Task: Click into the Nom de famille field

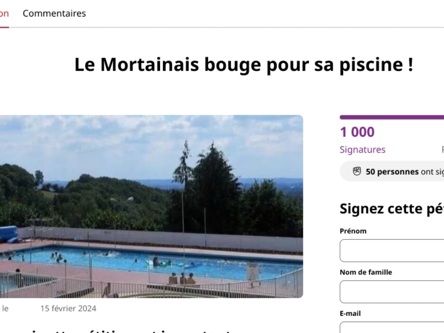Action: [392, 292]
